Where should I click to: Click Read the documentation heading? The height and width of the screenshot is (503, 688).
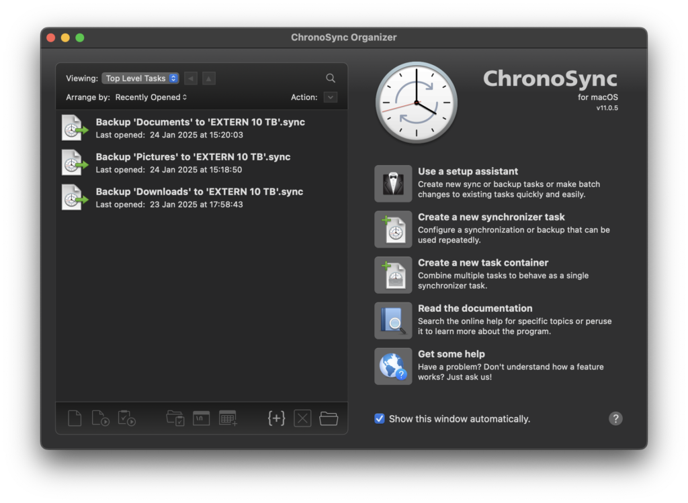tap(475, 308)
